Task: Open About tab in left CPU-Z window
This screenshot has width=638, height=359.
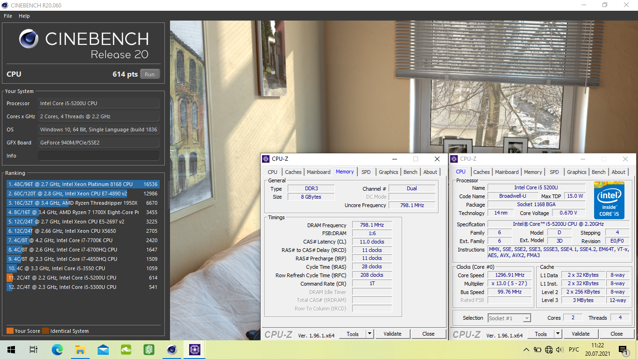Action: point(430,172)
